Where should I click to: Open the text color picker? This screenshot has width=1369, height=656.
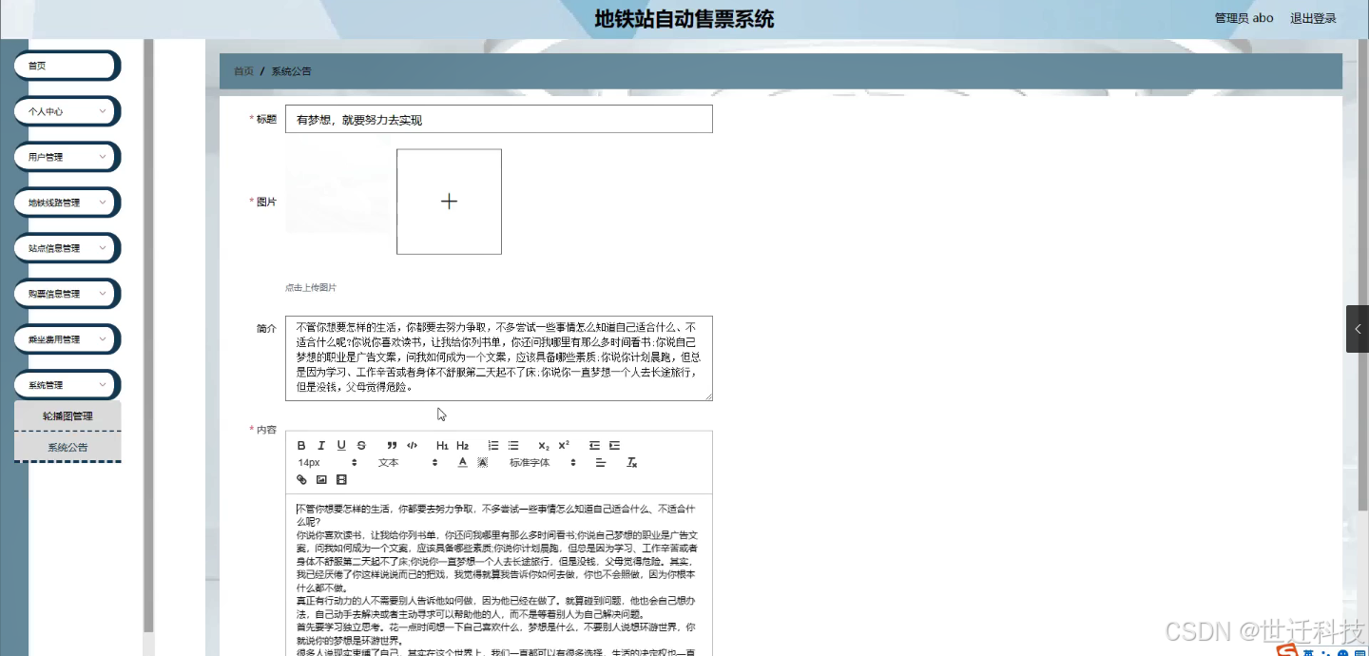pos(463,463)
